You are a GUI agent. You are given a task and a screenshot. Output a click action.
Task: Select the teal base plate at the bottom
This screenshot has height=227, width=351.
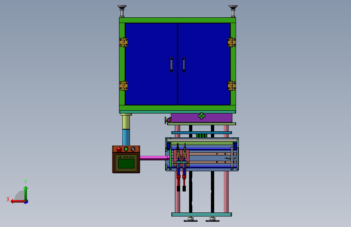(x=202, y=214)
